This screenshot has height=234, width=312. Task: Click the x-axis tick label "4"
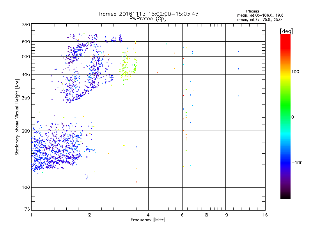click(148, 215)
